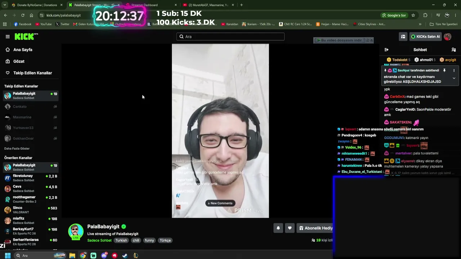
Task: Open the Yurtsever33 followed channel
Action: point(31,128)
